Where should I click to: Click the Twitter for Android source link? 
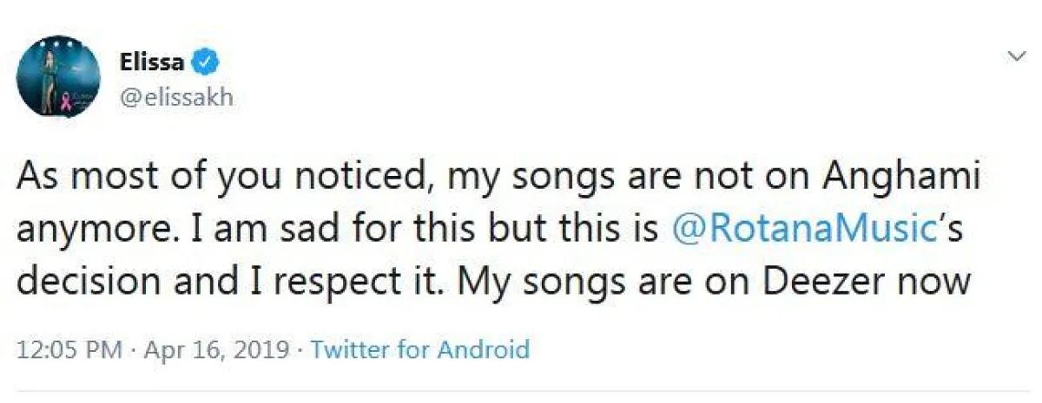point(419,350)
